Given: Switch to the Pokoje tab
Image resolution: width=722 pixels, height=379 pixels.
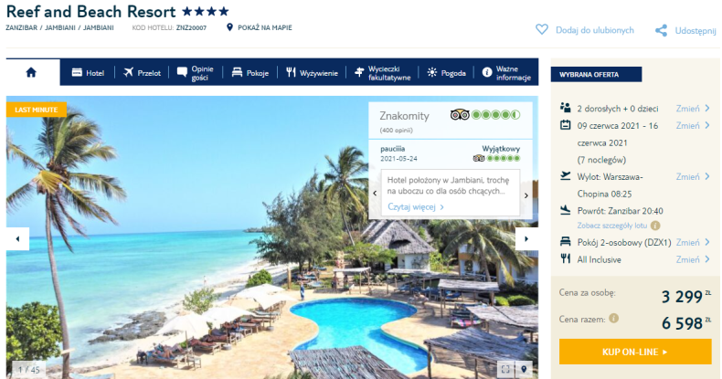Looking at the screenshot, I should click(x=250, y=73).
